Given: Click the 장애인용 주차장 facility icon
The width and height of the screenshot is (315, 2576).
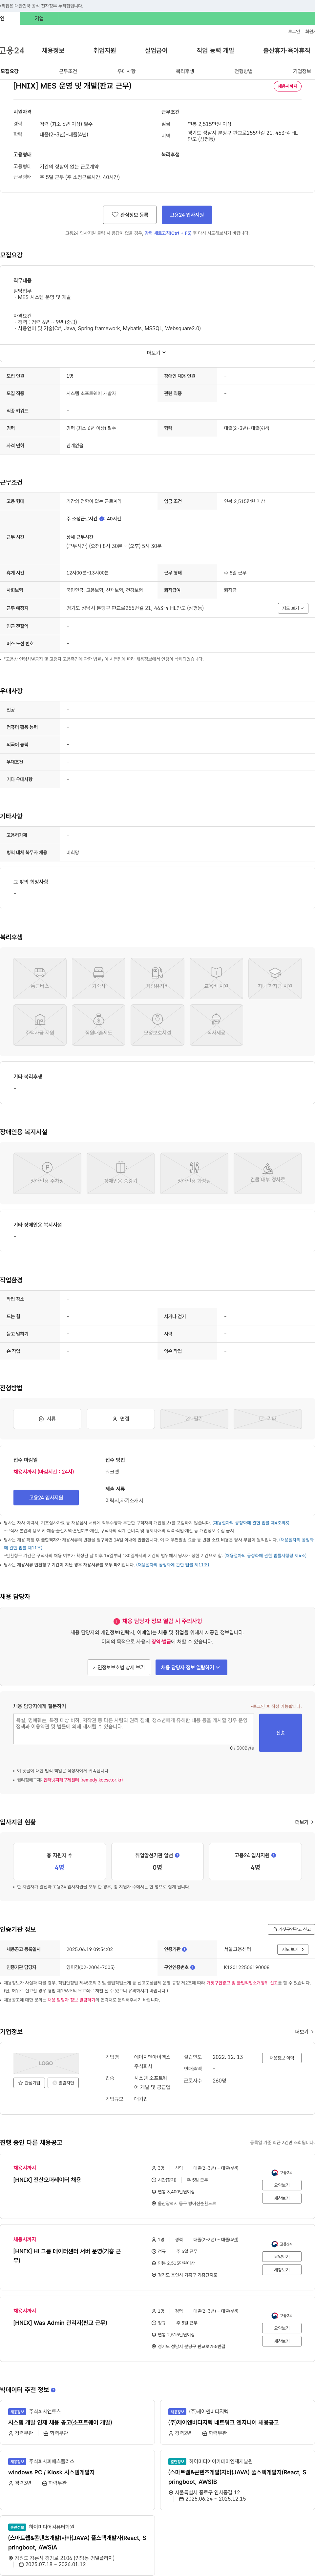Looking at the screenshot, I should (47, 1173).
